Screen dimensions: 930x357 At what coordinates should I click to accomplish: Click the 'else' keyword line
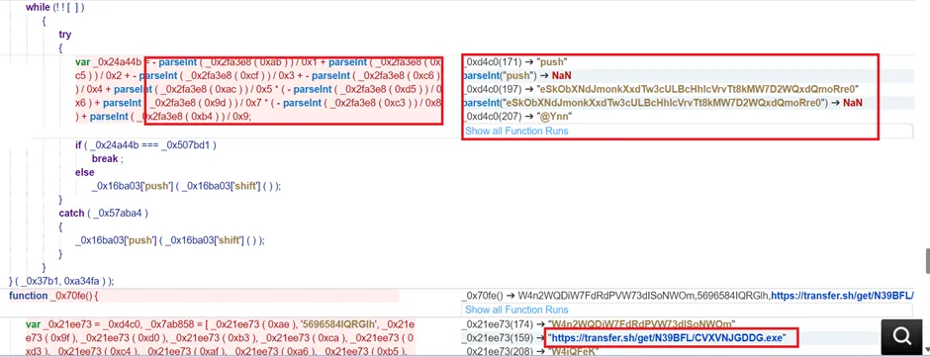click(x=84, y=173)
